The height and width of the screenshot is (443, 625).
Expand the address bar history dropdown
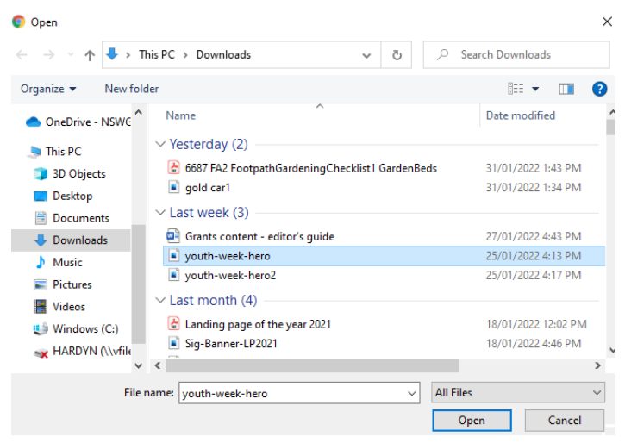[x=366, y=55]
